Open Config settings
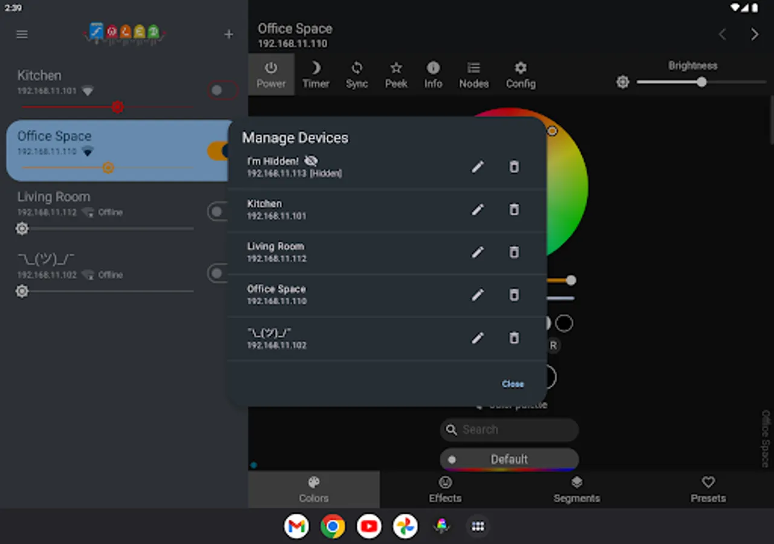 (x=521, y=75)
